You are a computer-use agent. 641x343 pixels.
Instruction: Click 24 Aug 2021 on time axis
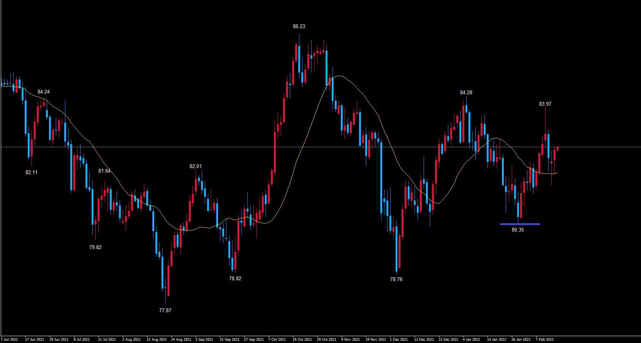tap(181, 339)
